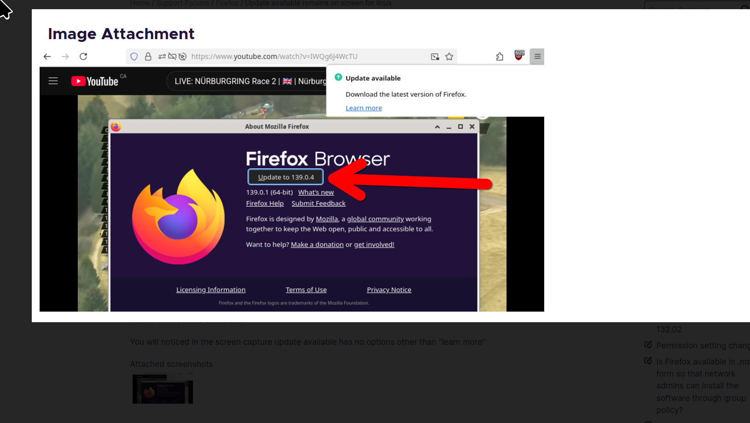Click the extensions puzzle icon
Image resolution: width=750 pixels, height=423 pixels.
500,57
